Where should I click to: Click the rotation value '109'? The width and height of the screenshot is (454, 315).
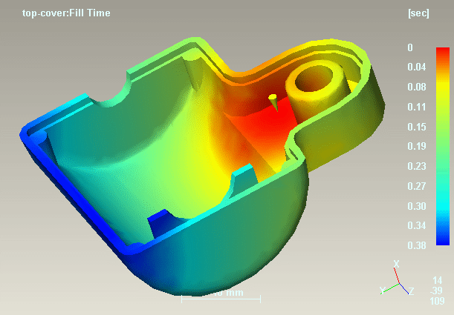(437, 301)
